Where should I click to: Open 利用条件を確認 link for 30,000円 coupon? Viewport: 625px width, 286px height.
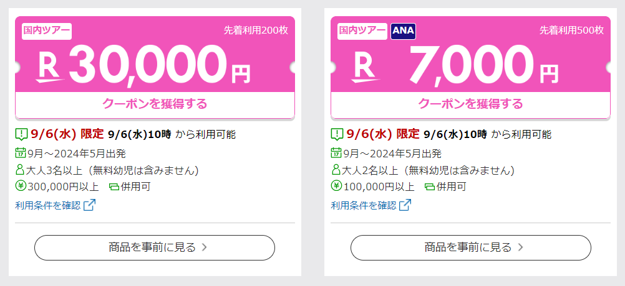(48, 205)
